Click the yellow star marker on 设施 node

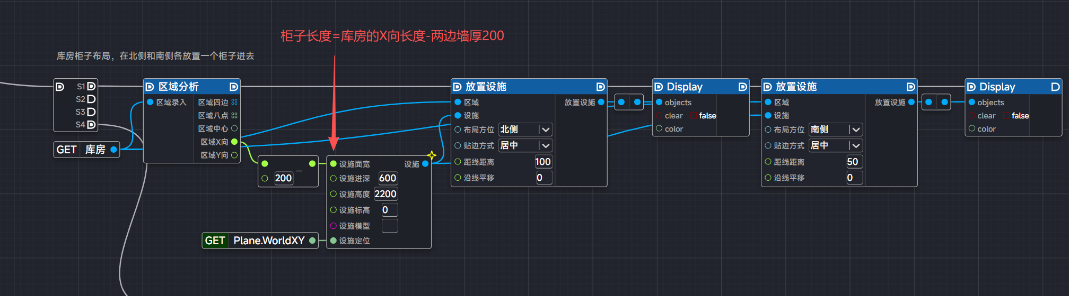pos(432,155)
